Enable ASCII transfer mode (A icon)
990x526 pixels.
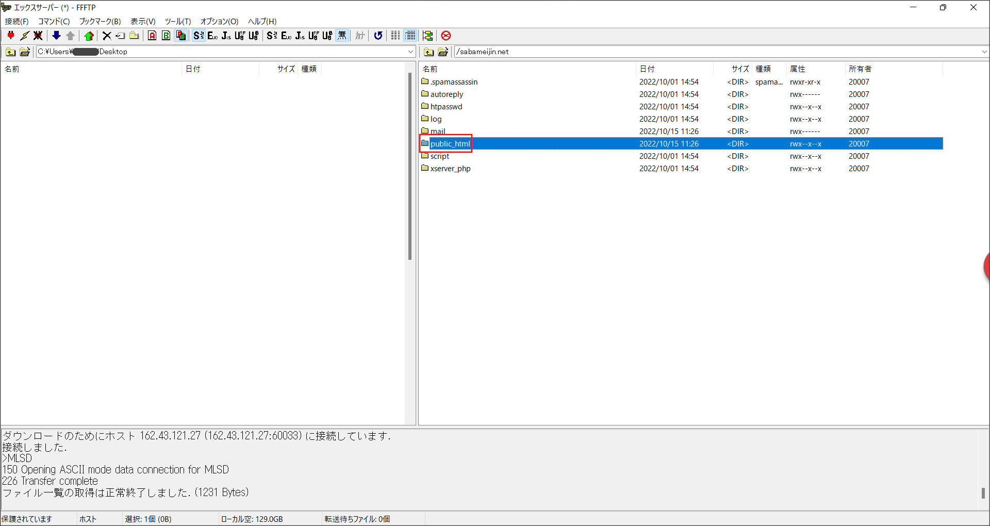coord(152,36)
